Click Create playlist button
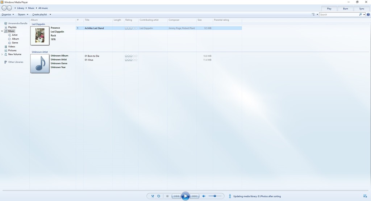The height and width of the screenshot is (201, 371). (x=39, y=14)
